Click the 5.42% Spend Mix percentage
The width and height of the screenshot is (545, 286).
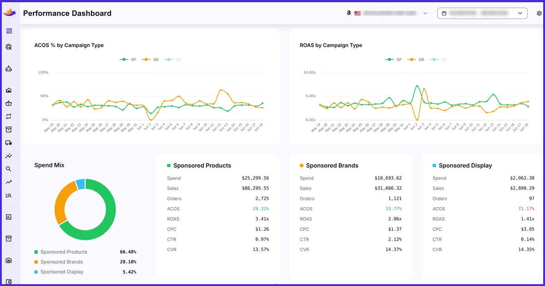click(x=129, y=272)
